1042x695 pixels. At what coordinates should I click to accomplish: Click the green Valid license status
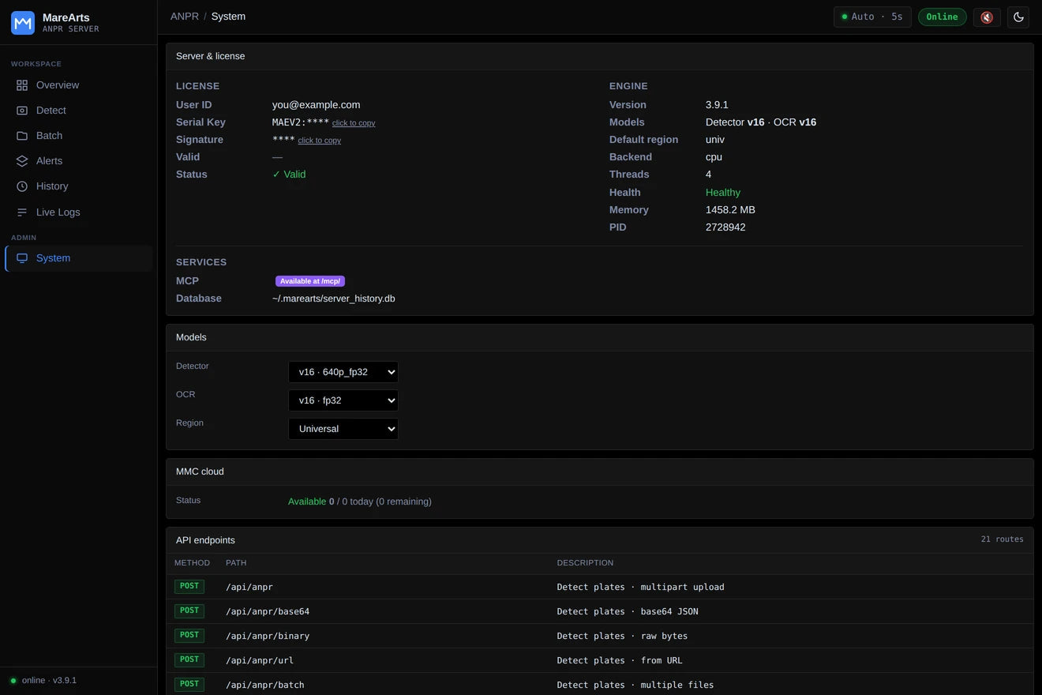pos(289,175)
